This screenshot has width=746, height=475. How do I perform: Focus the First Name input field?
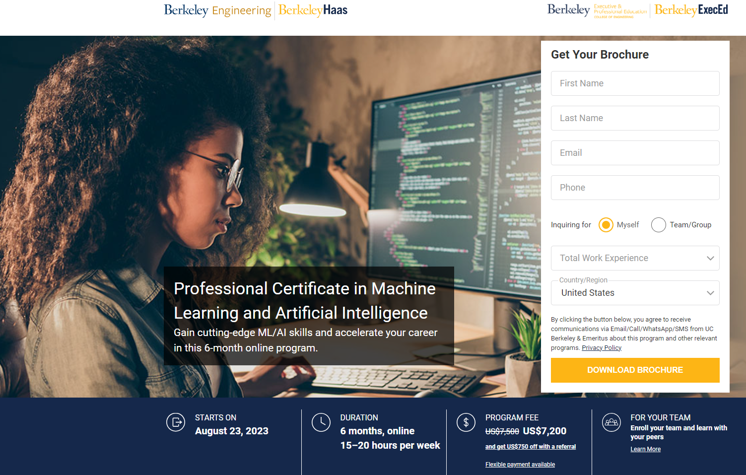(635, 83)
